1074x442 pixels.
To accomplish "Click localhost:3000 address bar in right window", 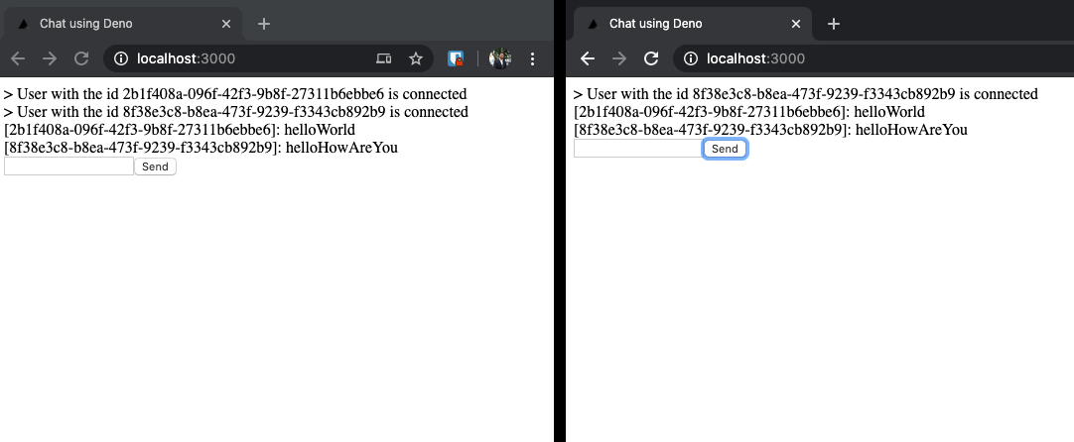I will [873, 58].
